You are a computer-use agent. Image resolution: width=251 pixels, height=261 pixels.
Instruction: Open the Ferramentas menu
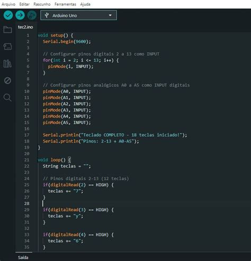65,4
